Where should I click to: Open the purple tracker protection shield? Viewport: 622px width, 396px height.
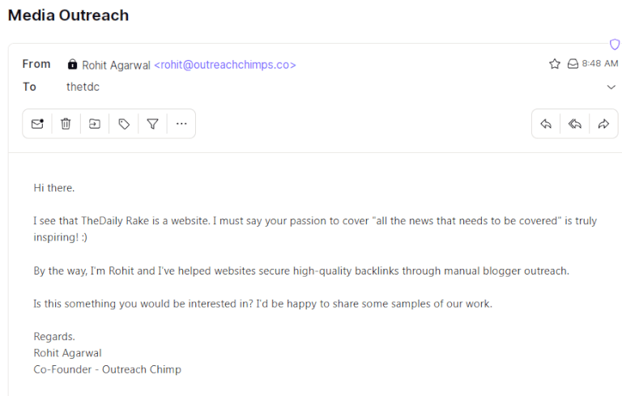click(615, 44)
